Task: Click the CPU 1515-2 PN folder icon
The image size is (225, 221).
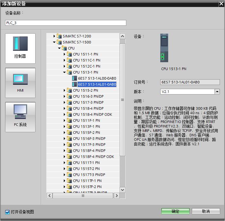Action: point(69,90)
